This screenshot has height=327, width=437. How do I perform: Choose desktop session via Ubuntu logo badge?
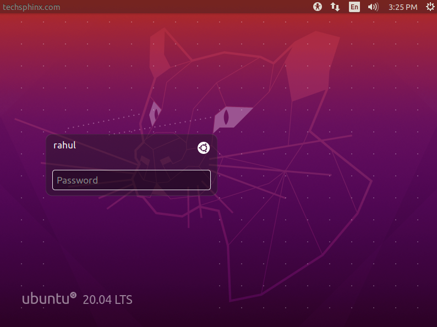pyautogui.click(x=204, y=148)
